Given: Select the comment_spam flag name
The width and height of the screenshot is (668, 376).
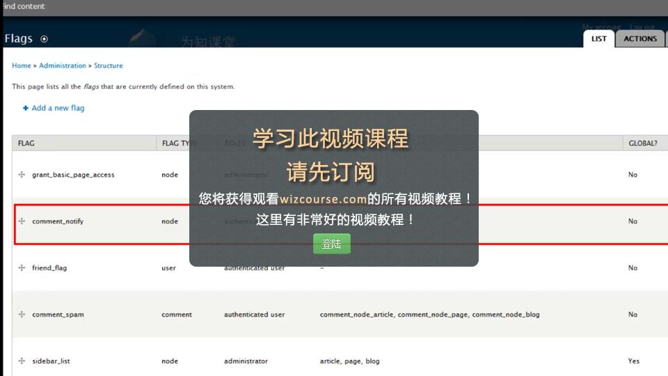Looking at the screenshot, I should tap(58, 315).
